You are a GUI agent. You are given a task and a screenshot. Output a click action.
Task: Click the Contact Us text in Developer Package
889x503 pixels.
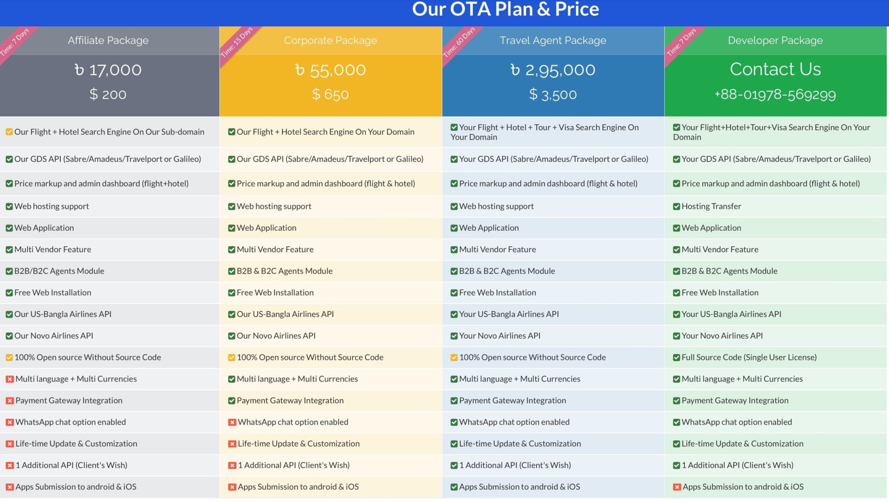tap(775, 69)
